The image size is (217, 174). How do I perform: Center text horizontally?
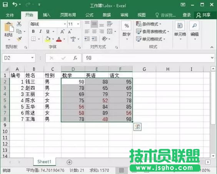(94, 31)
